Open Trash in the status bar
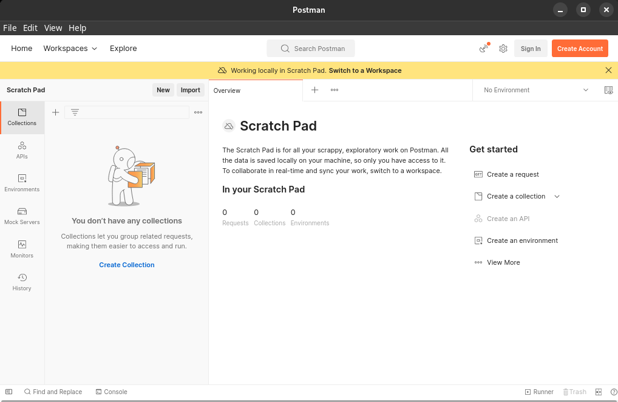Viewport: 618px width, 402px height. point(575,392)
